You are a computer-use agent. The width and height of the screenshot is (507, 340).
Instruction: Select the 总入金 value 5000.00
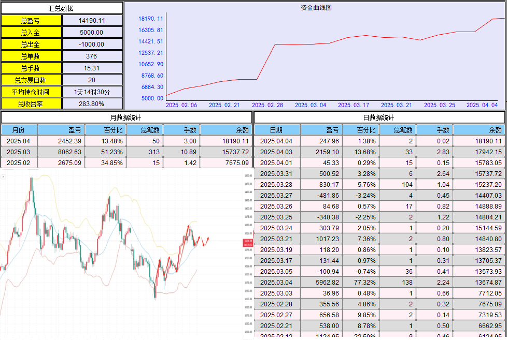pos(92,33)
